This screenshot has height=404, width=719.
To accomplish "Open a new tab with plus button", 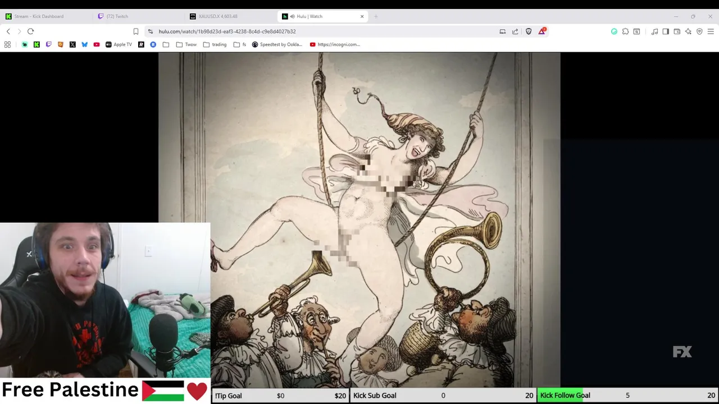I will click(376, 16).
